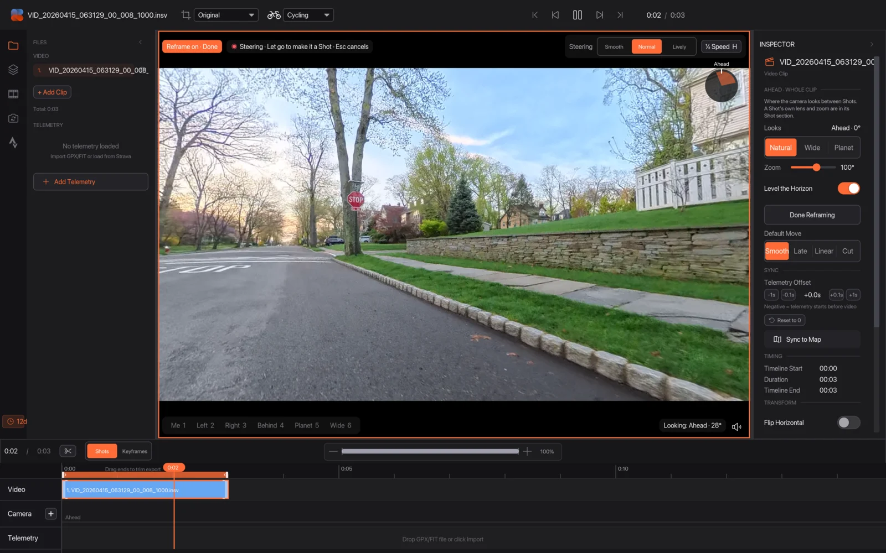Screen dimensions: 886x553
Task: Set Default Move to Cut
Action: (x=847, y=251)
